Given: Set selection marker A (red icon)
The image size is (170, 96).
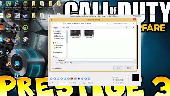Looking at the screenshot, I should pos(72,79).
